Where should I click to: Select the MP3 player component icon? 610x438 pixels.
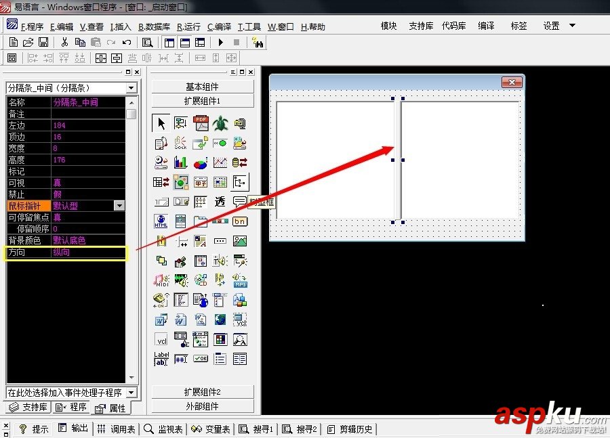[240, 280]
